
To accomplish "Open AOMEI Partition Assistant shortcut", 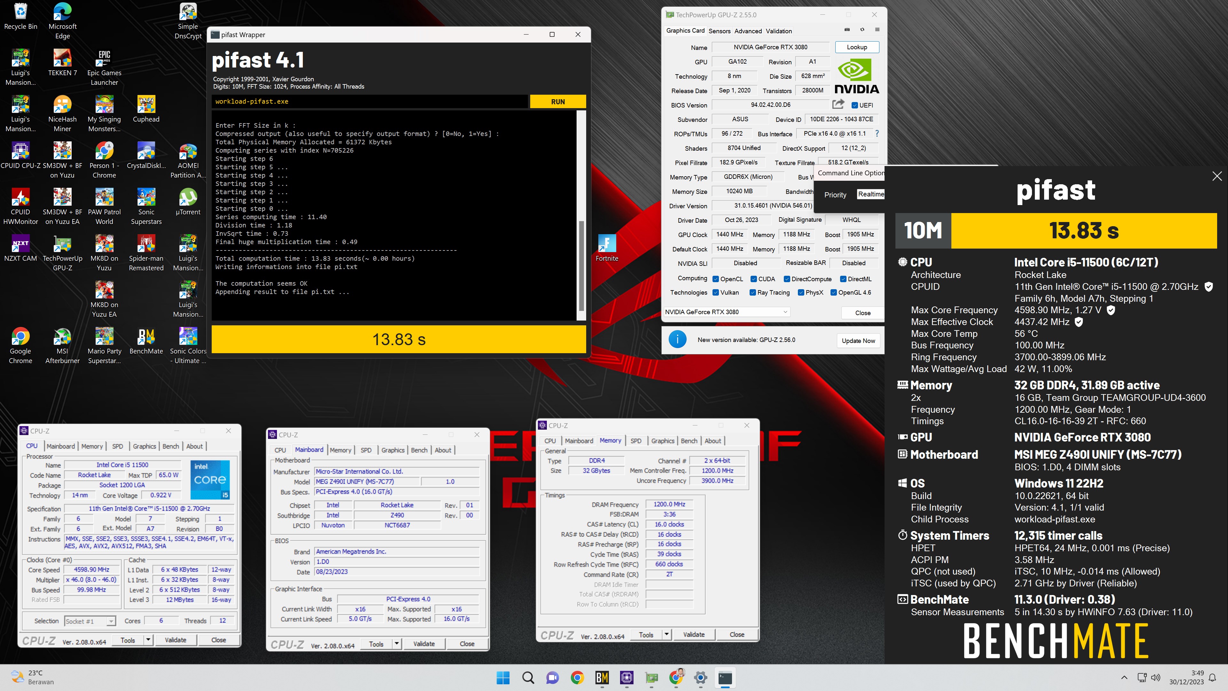I will point(188,161).
